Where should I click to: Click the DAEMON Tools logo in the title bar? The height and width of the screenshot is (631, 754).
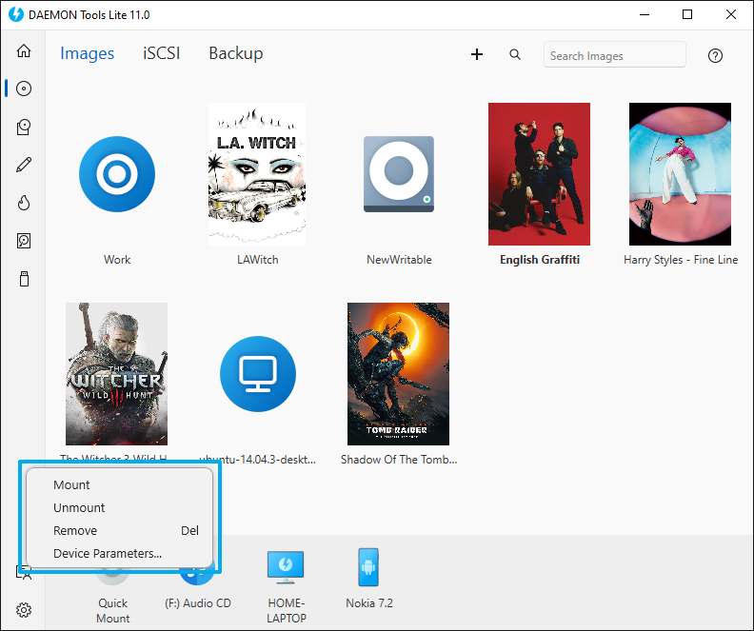point(16,14)
